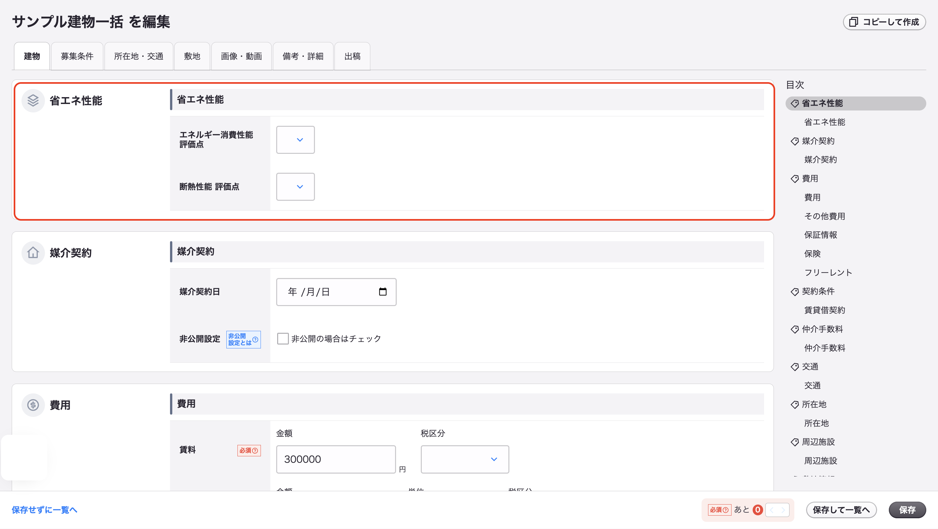Image resolution: width=938 pixels, height=529 pixels.
Task: Click the tag icon beside 周辺施設 in 目次
Action: (795, 442)
